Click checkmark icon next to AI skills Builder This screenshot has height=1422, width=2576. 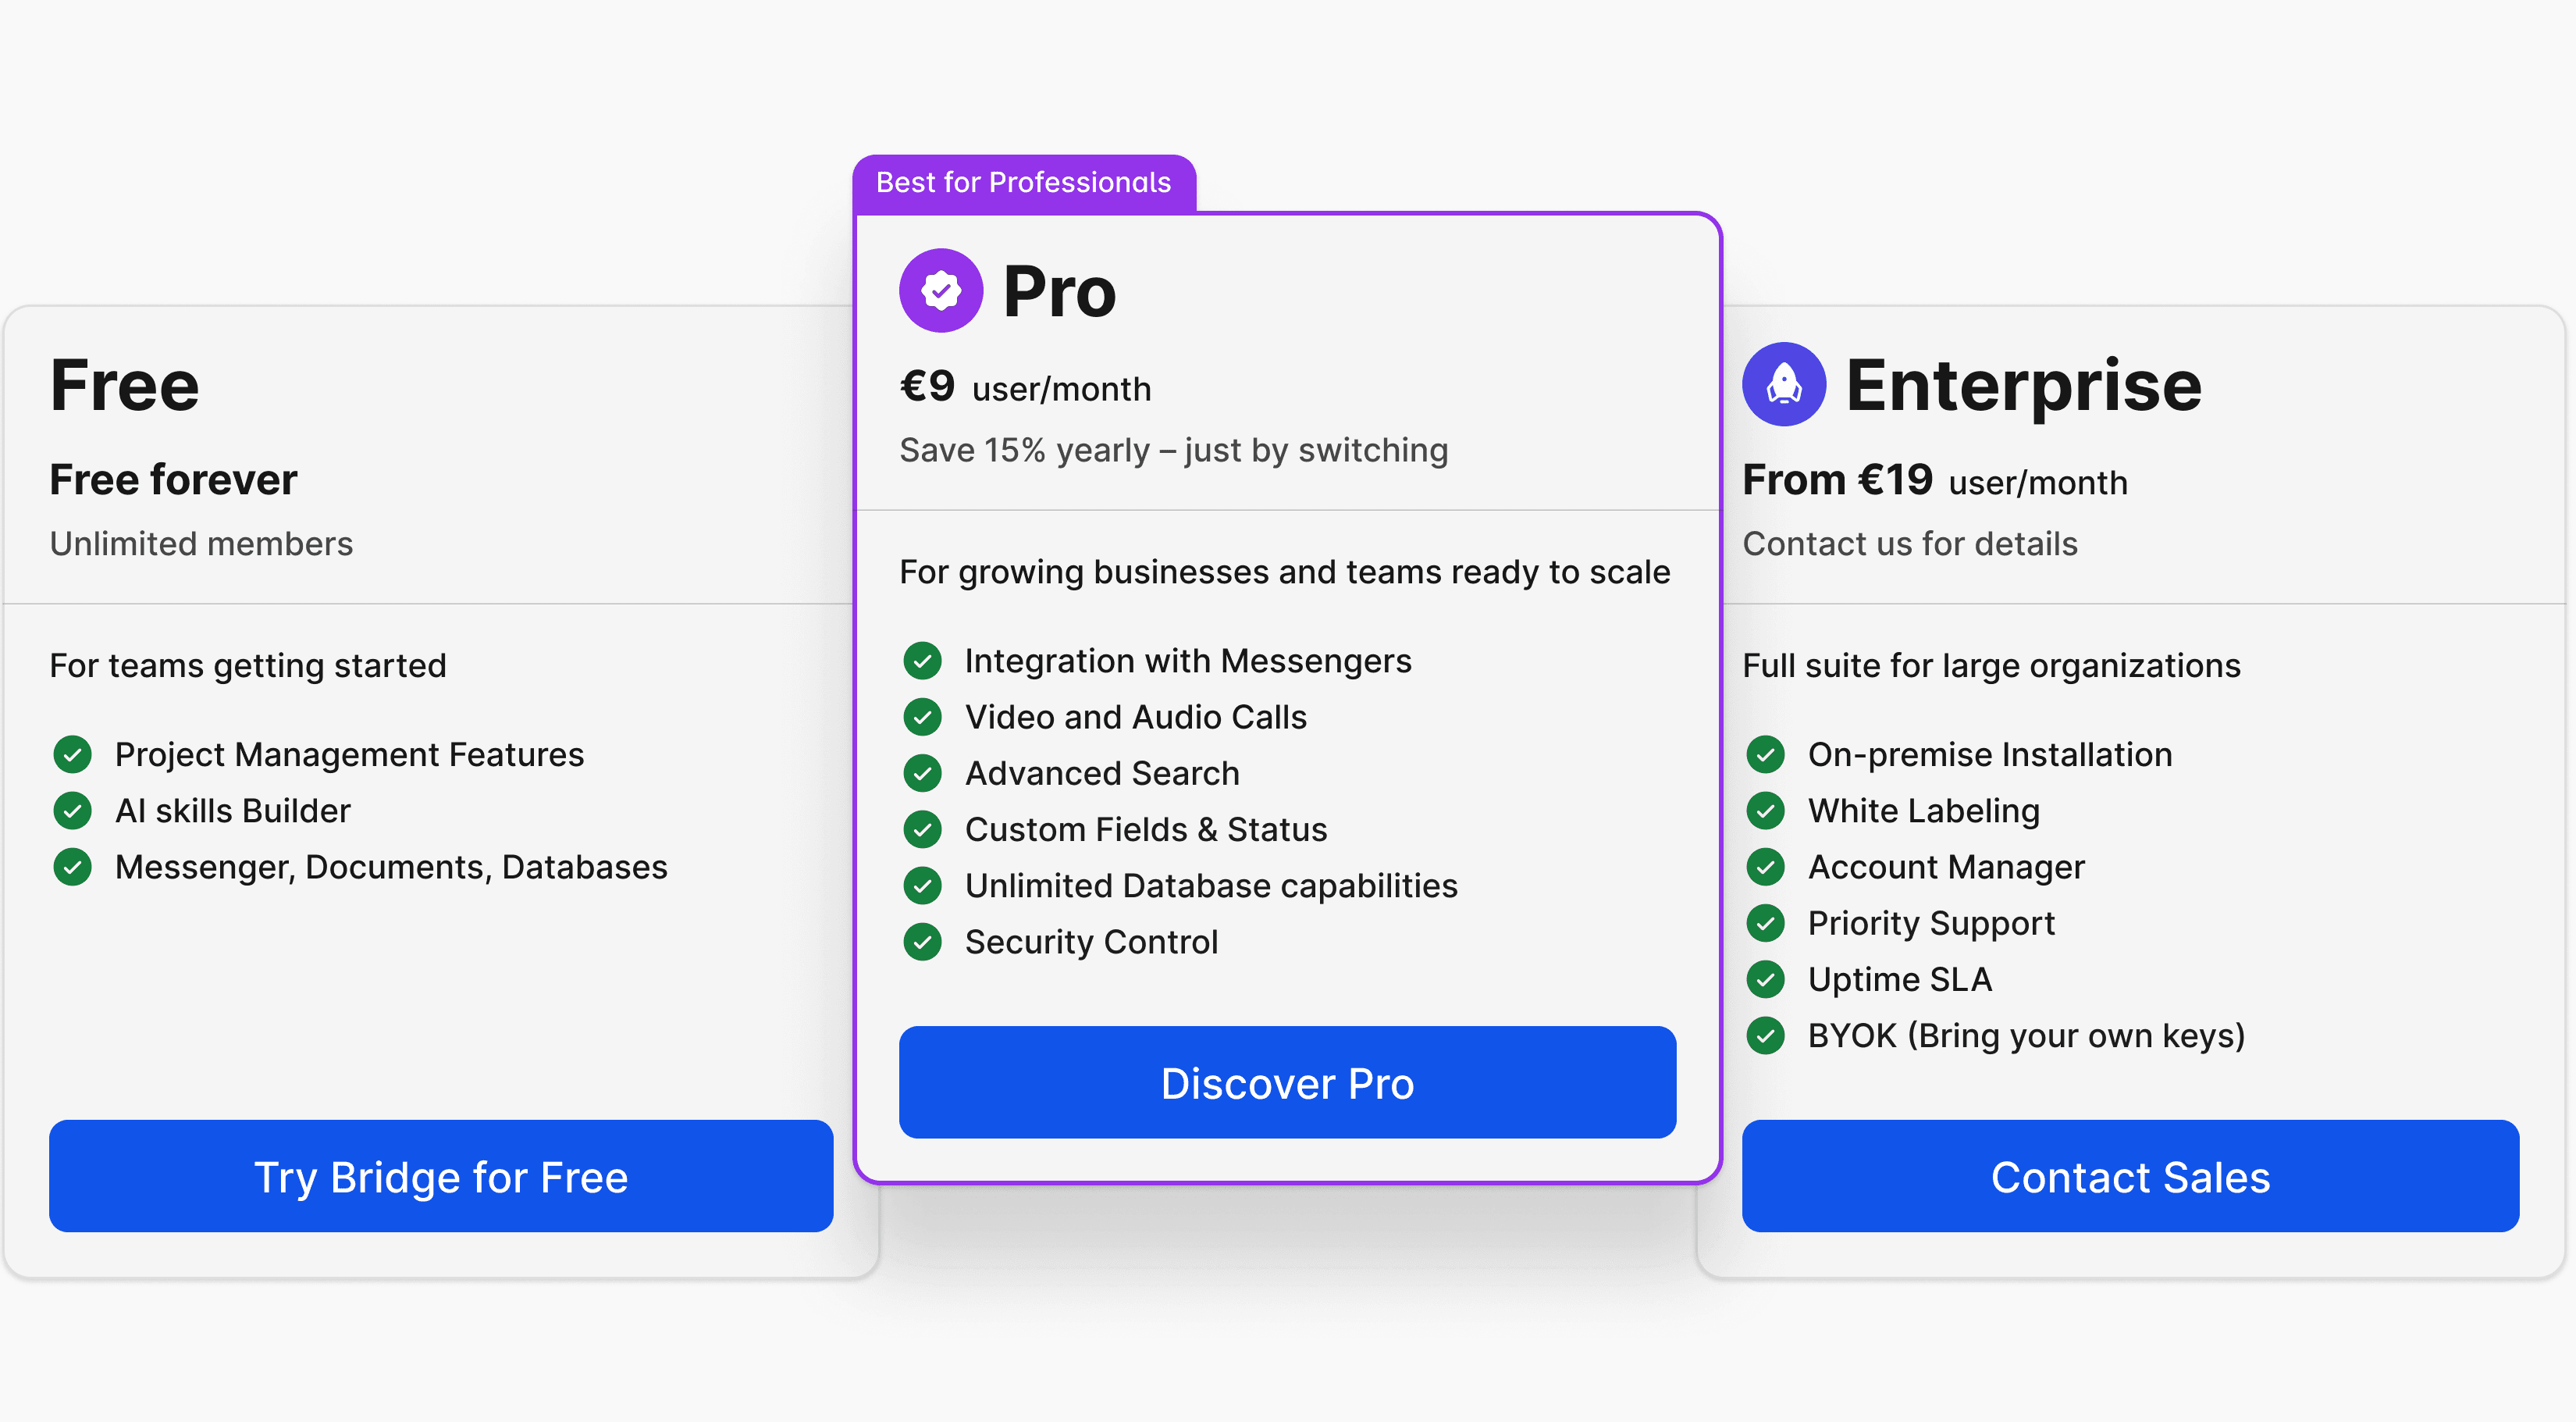pyautogui.click(x=72, y=811)
